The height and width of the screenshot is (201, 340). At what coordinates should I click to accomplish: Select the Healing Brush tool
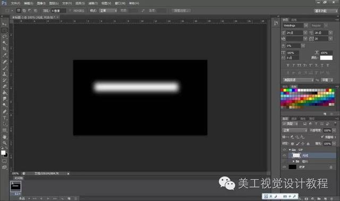tap(4, 62)
